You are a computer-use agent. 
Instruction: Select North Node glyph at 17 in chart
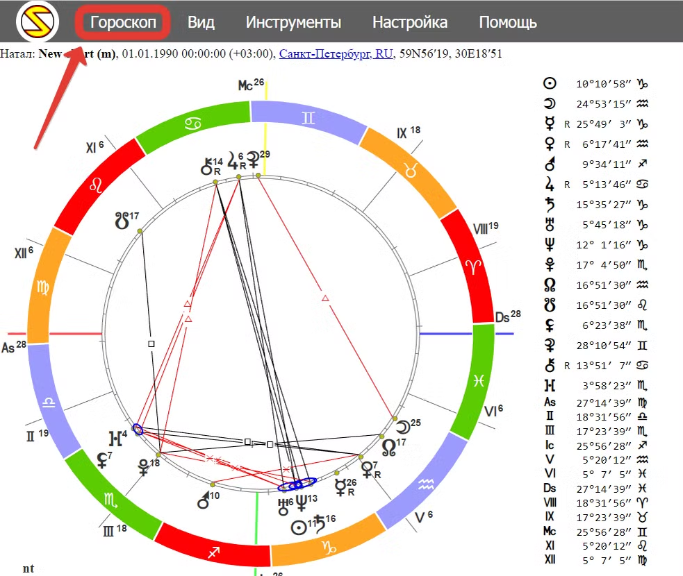[x=388, y=448]
